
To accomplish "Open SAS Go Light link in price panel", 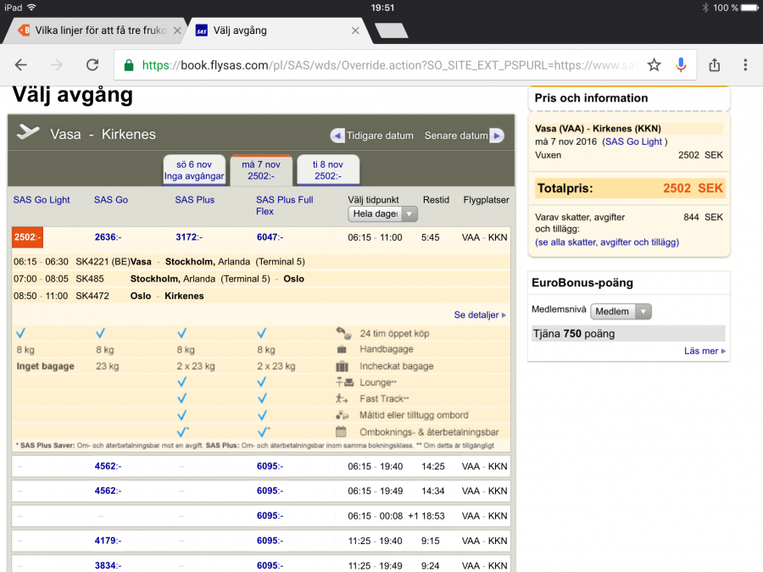I will [x=633, y=142].
